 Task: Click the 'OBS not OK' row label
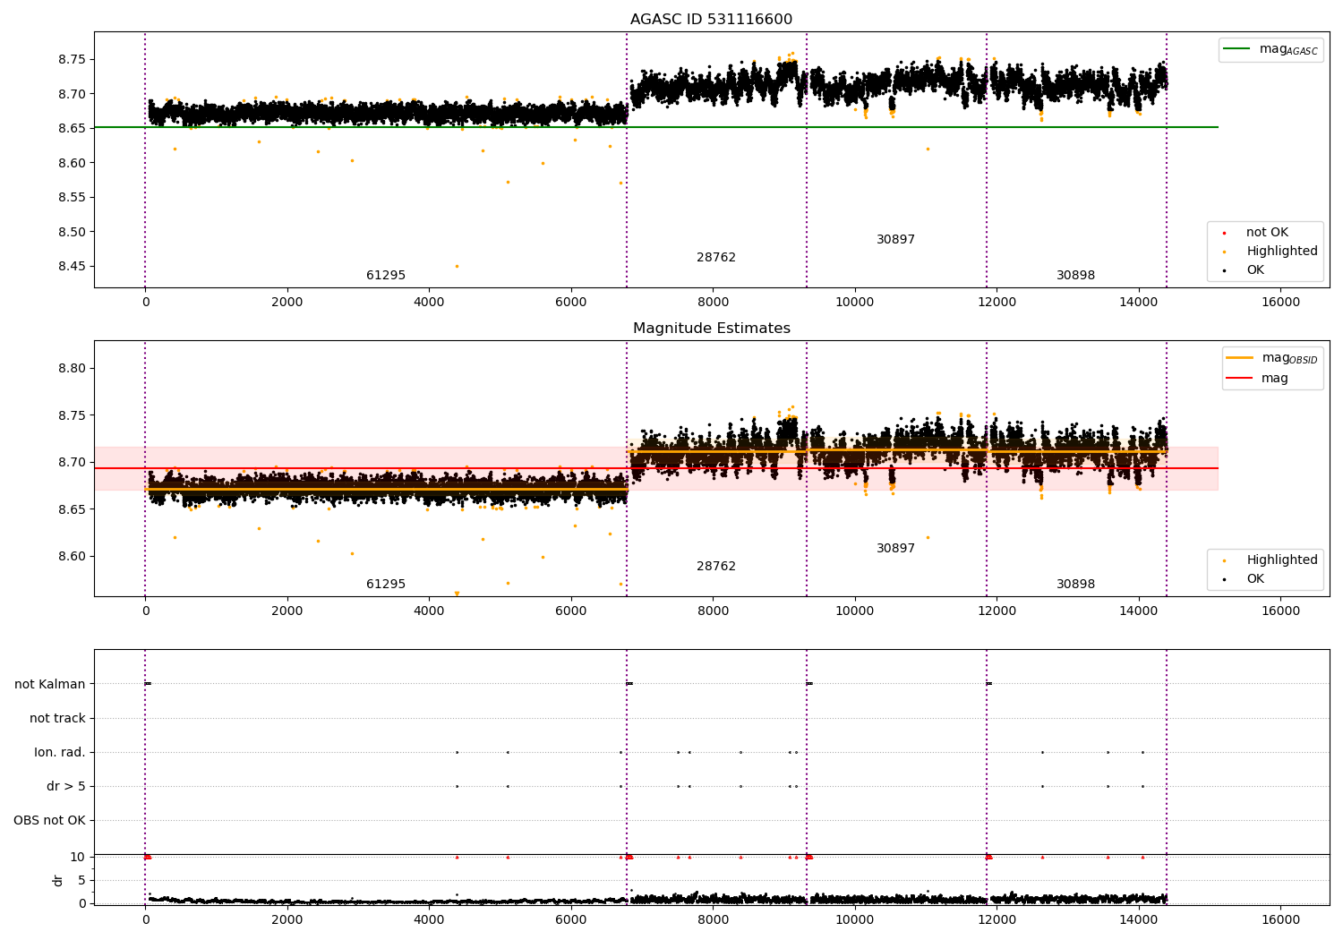click(x=49, y=821)
